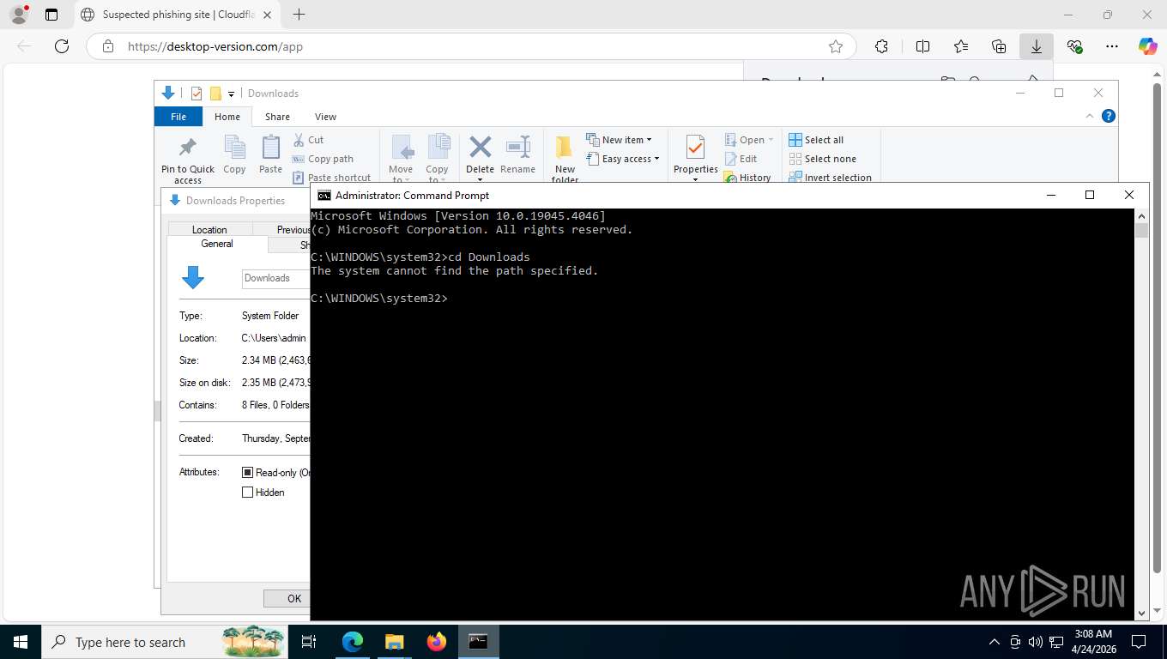Viewport: 1167px width, 659px height.
Task: Reload the page with the refresh icon
Action: tap(62, 46)
